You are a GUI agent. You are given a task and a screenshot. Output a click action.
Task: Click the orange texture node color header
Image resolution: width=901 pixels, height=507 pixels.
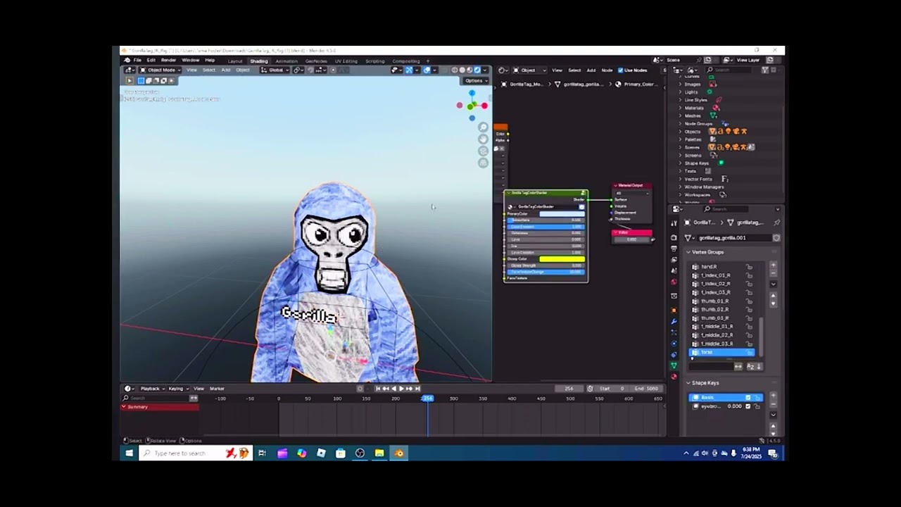click(x=500, y=127)
